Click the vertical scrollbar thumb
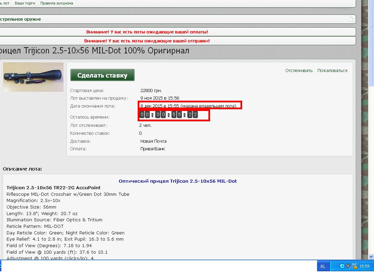 pyautogui.click(x=371, y=43)
